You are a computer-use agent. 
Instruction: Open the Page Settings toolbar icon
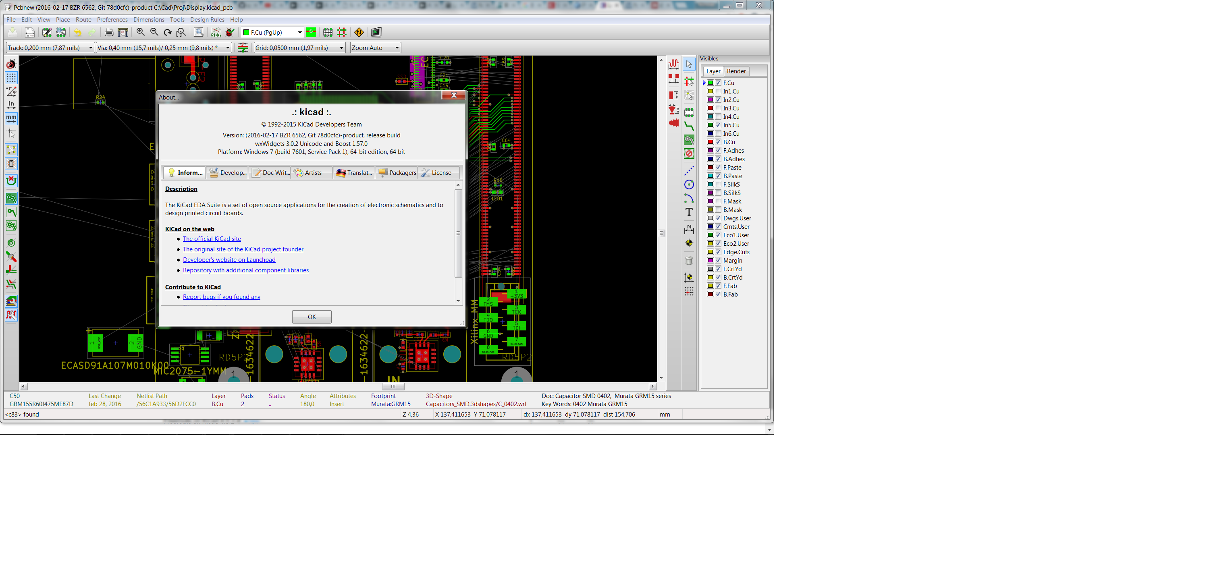point(29,32)
